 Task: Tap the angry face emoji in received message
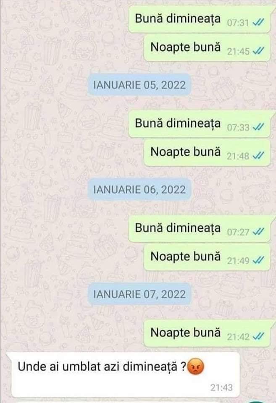tap(196, 367)
